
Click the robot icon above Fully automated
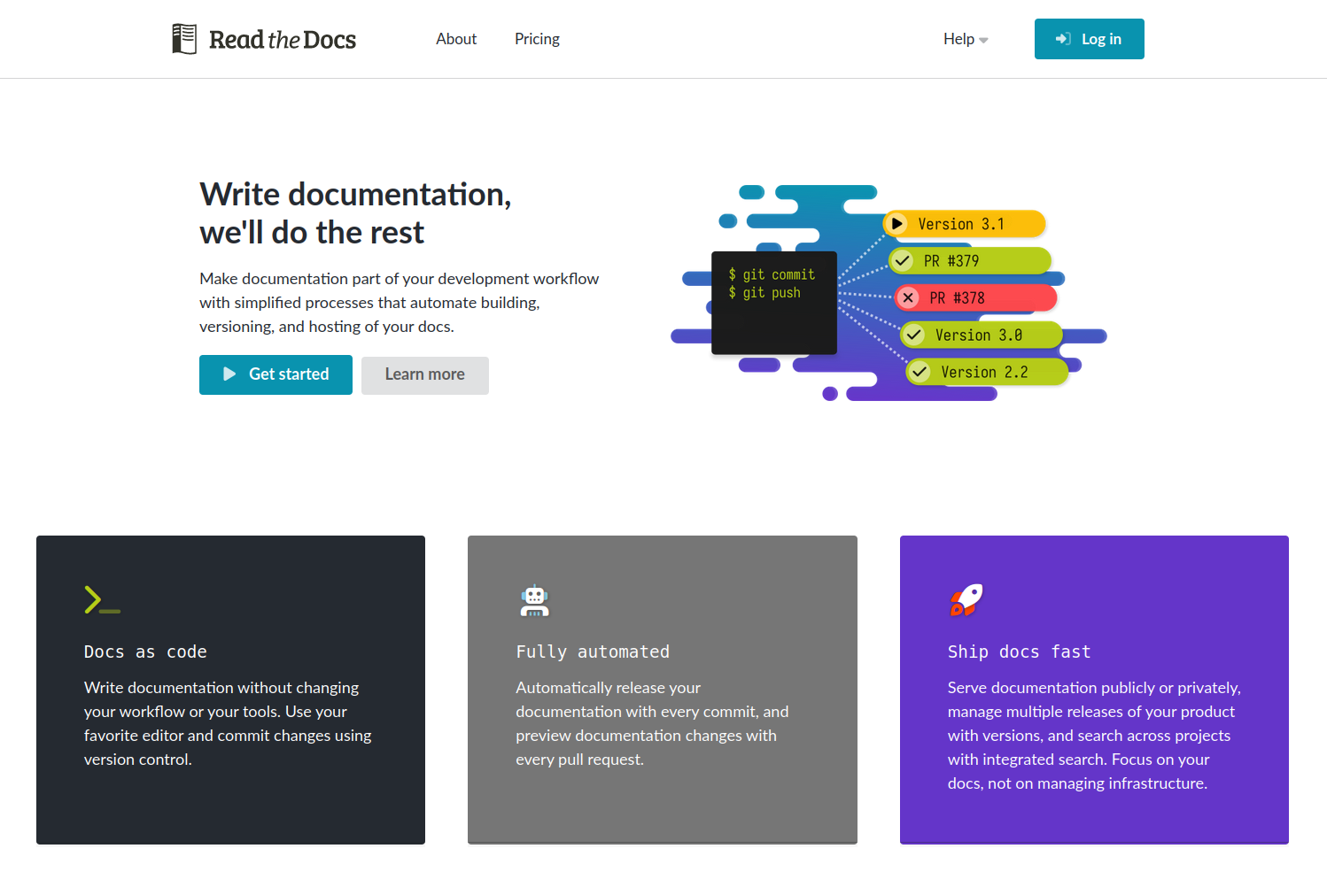[x=534, y=600]
